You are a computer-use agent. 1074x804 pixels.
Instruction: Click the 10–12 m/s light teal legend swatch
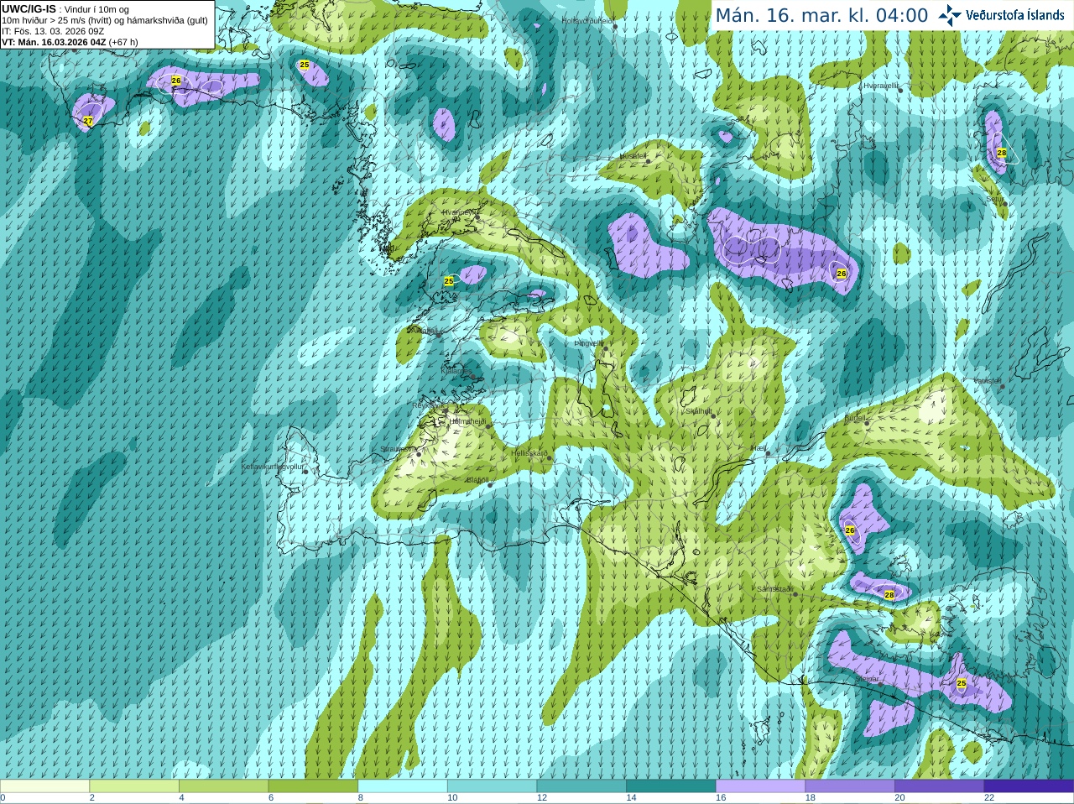click(492, 786)
